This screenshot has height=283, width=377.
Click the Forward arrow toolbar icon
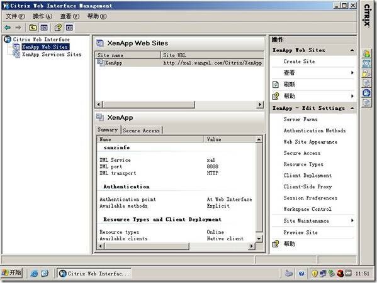[18, 28]
